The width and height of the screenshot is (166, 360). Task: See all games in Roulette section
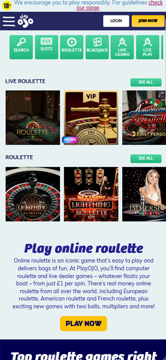pyautogui.click(x=146, y=158)
